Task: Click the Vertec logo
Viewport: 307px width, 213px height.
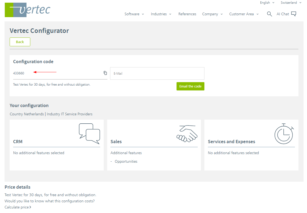Action: [x=28, y=10]
